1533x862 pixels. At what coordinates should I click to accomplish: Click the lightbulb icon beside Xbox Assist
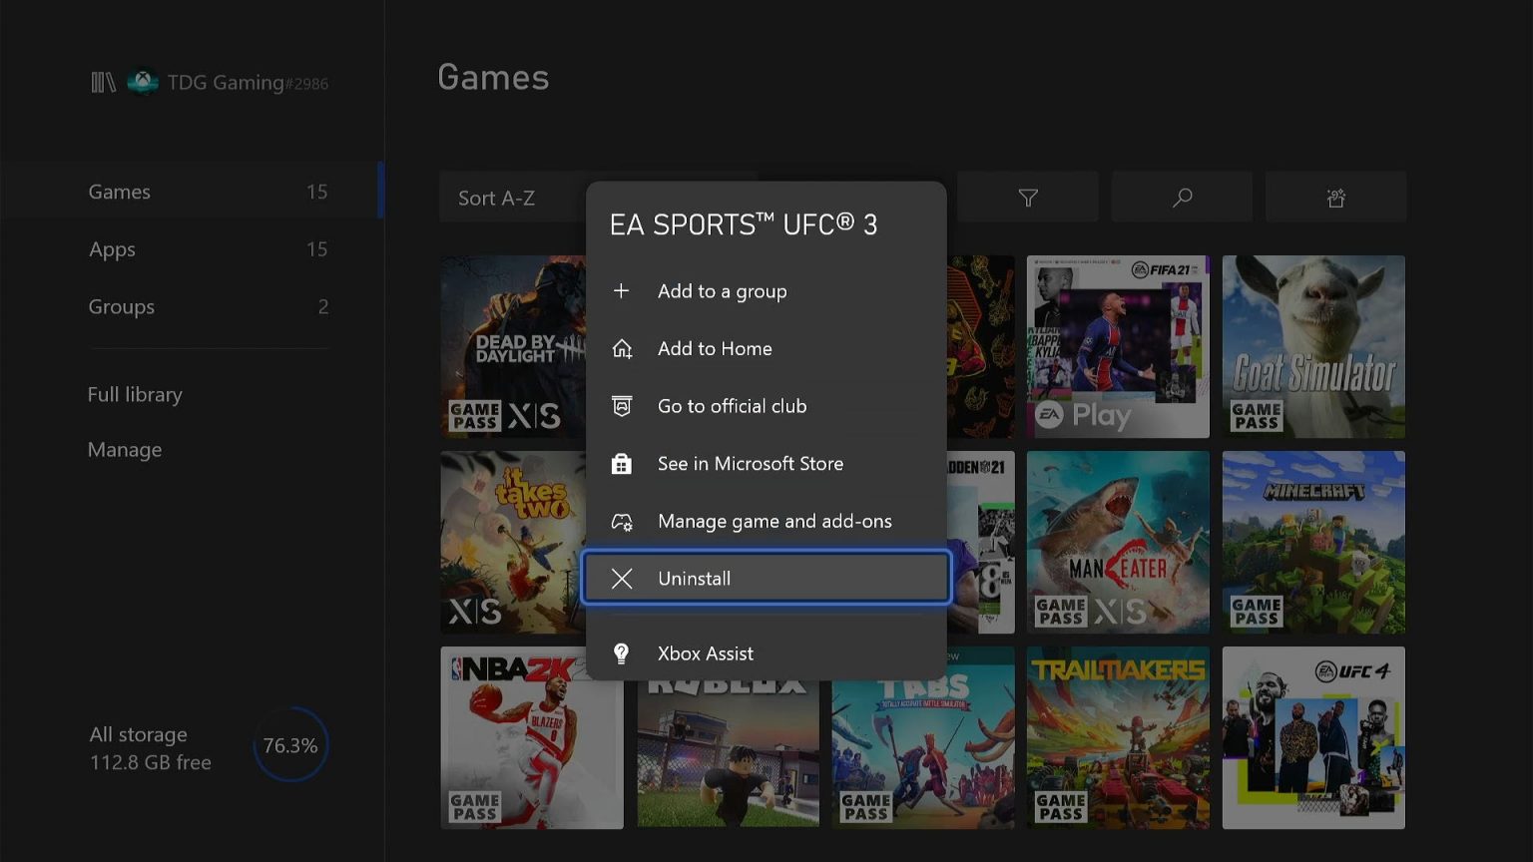coord(622,653)
